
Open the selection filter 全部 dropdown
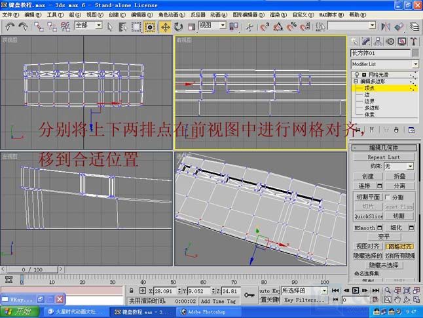coord(99,25)
